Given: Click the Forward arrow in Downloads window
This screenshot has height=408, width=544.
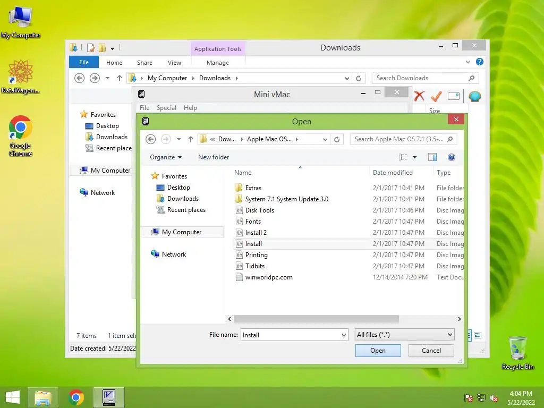Looking at the screenshot, I should pos(95,78).
